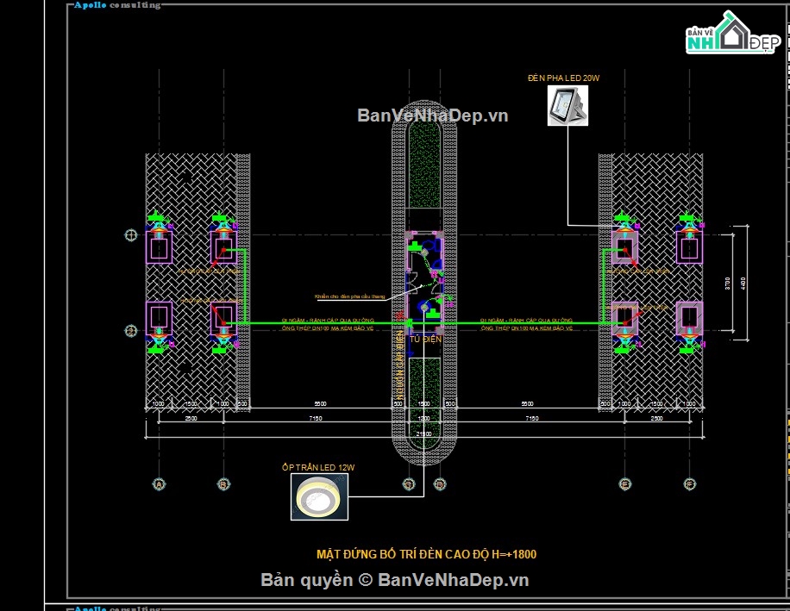Click grid axis bubble 2

tap(130, 331)
